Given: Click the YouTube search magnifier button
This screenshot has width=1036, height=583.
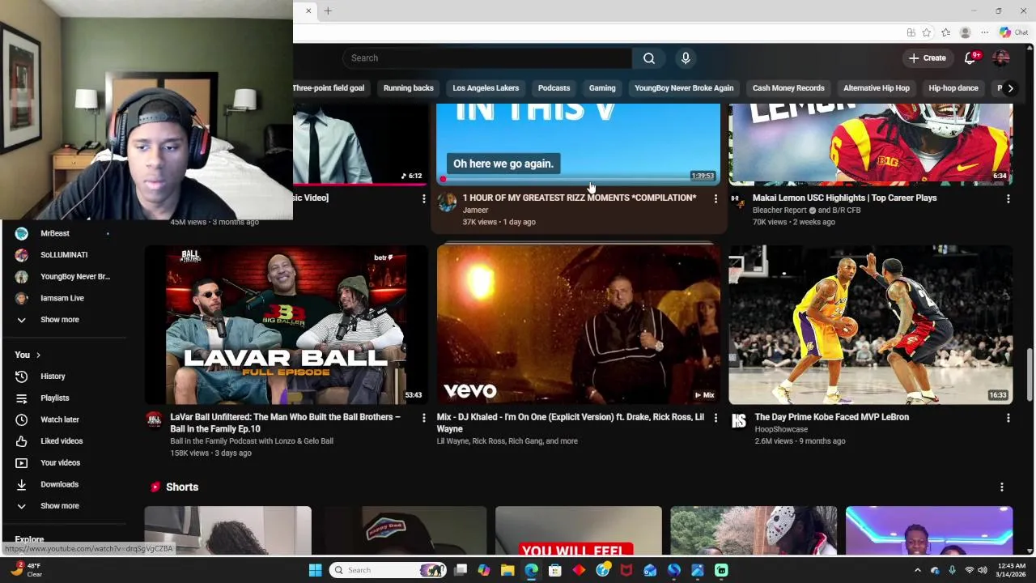Looking at the screenshot, I should (648, 58).
